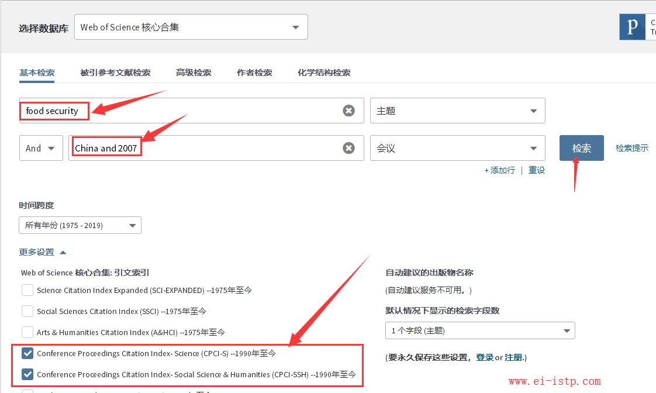
Task: Open the database selector Web of Science 核心合集
Action: click(191, 27)
